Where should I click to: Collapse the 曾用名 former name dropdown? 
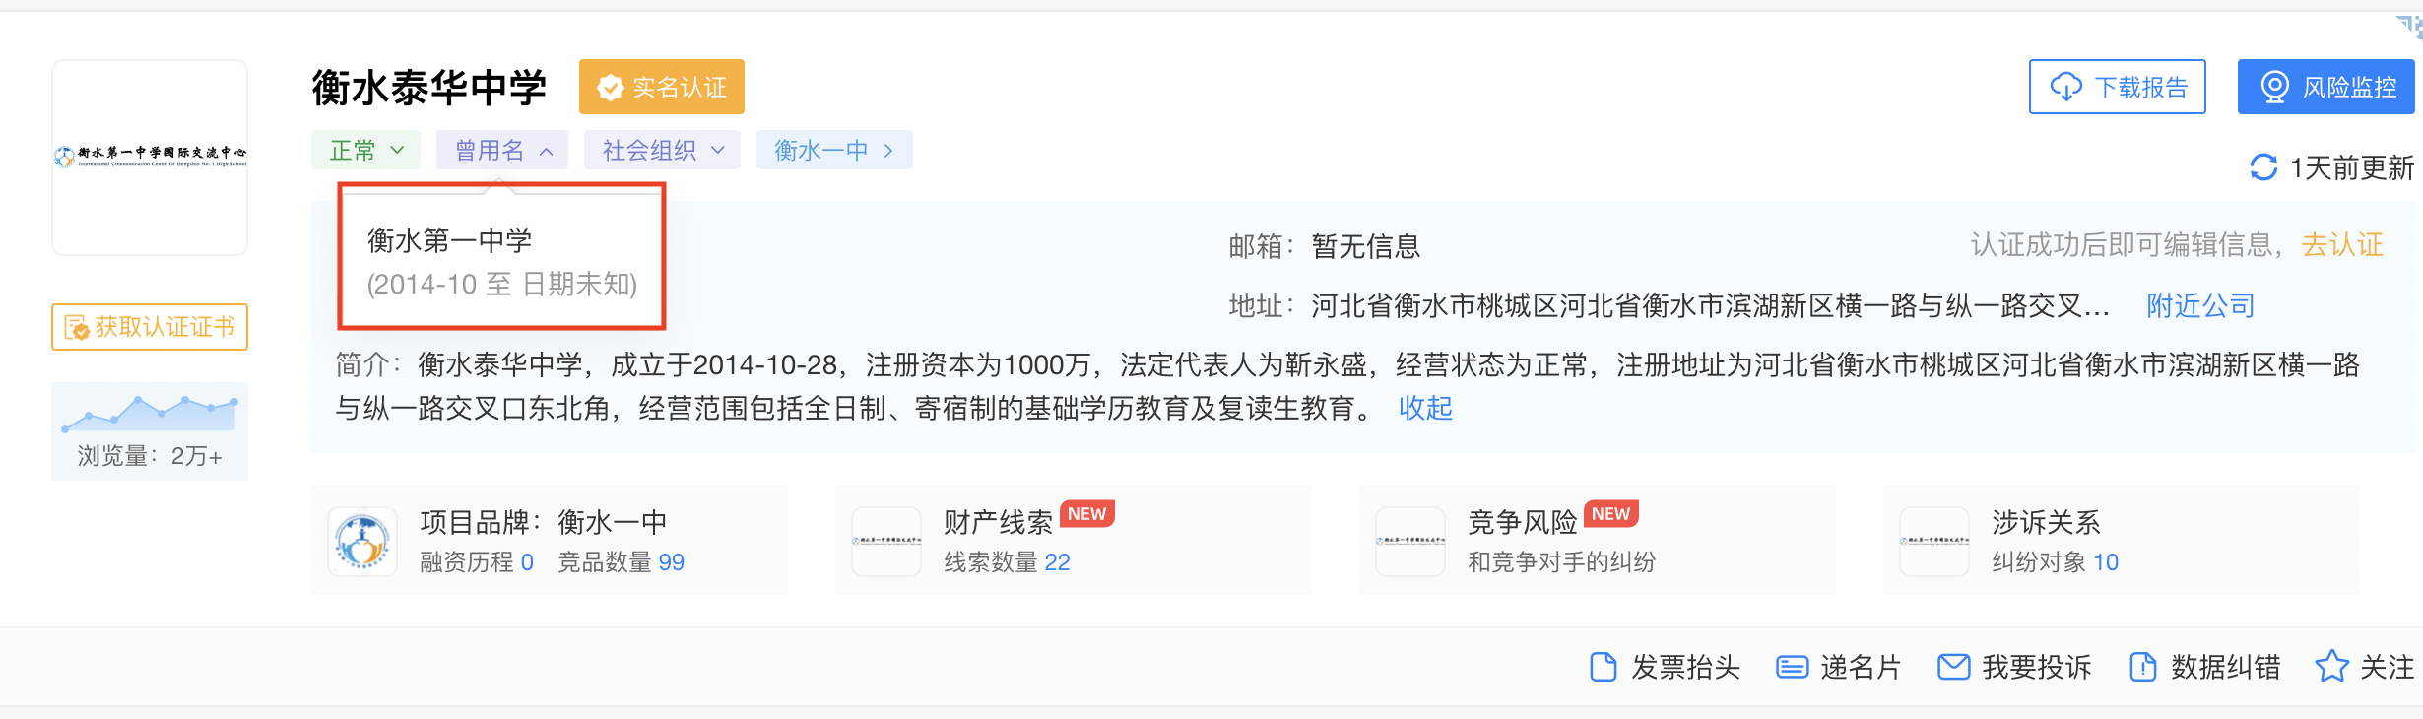(502, 150)
